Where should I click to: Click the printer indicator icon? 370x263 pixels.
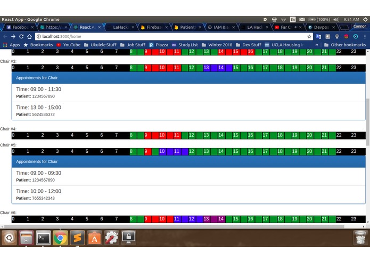pos(274,20)
